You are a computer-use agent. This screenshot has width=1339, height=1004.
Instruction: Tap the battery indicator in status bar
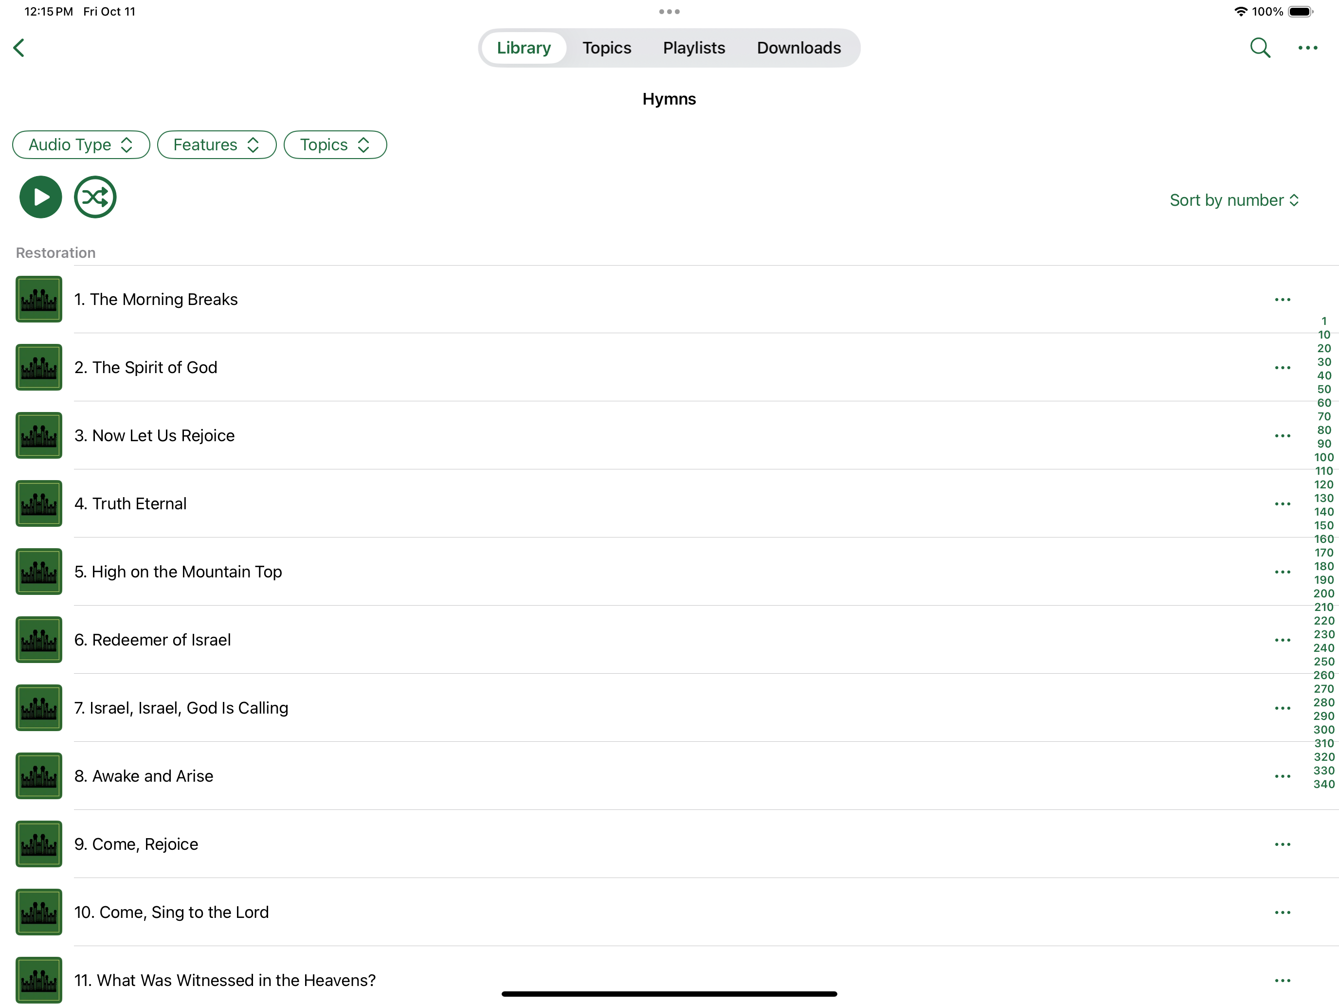click(x=1300, y=12)
